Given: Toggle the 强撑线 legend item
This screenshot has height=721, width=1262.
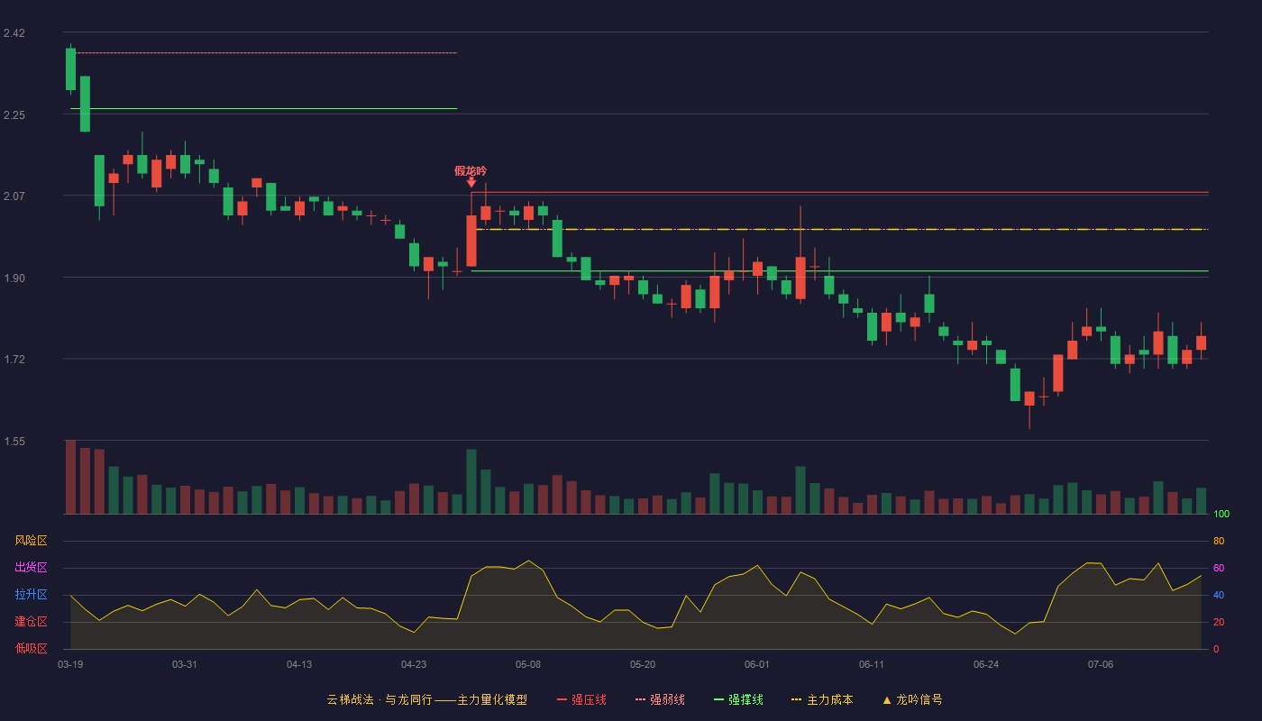Looking at the screenshot, I should [738, 699].
